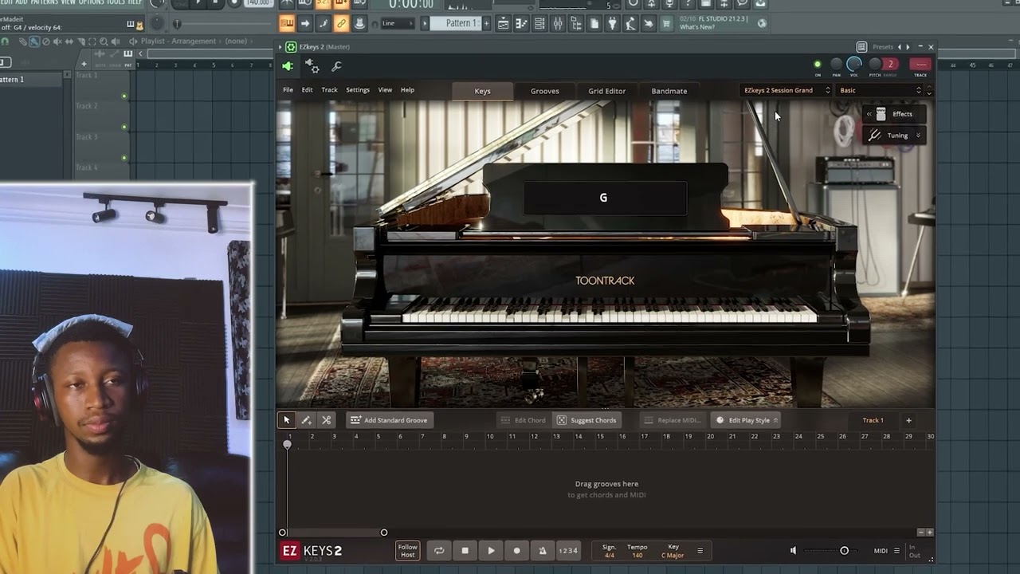Screen dimensions: 1020x574
Task: Open the EZkeys 2 detailed settings gear icon
Action: [312, 67]
